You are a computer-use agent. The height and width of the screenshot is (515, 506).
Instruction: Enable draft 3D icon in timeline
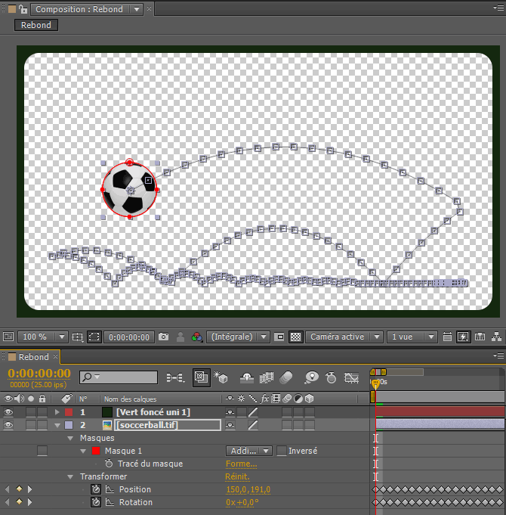pyautogui.click(x=221, y=377)
